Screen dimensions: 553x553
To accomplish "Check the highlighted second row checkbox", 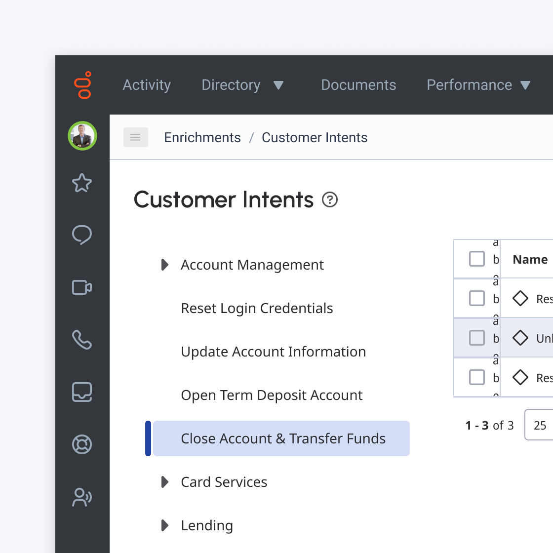I will [x=477, y=338].
